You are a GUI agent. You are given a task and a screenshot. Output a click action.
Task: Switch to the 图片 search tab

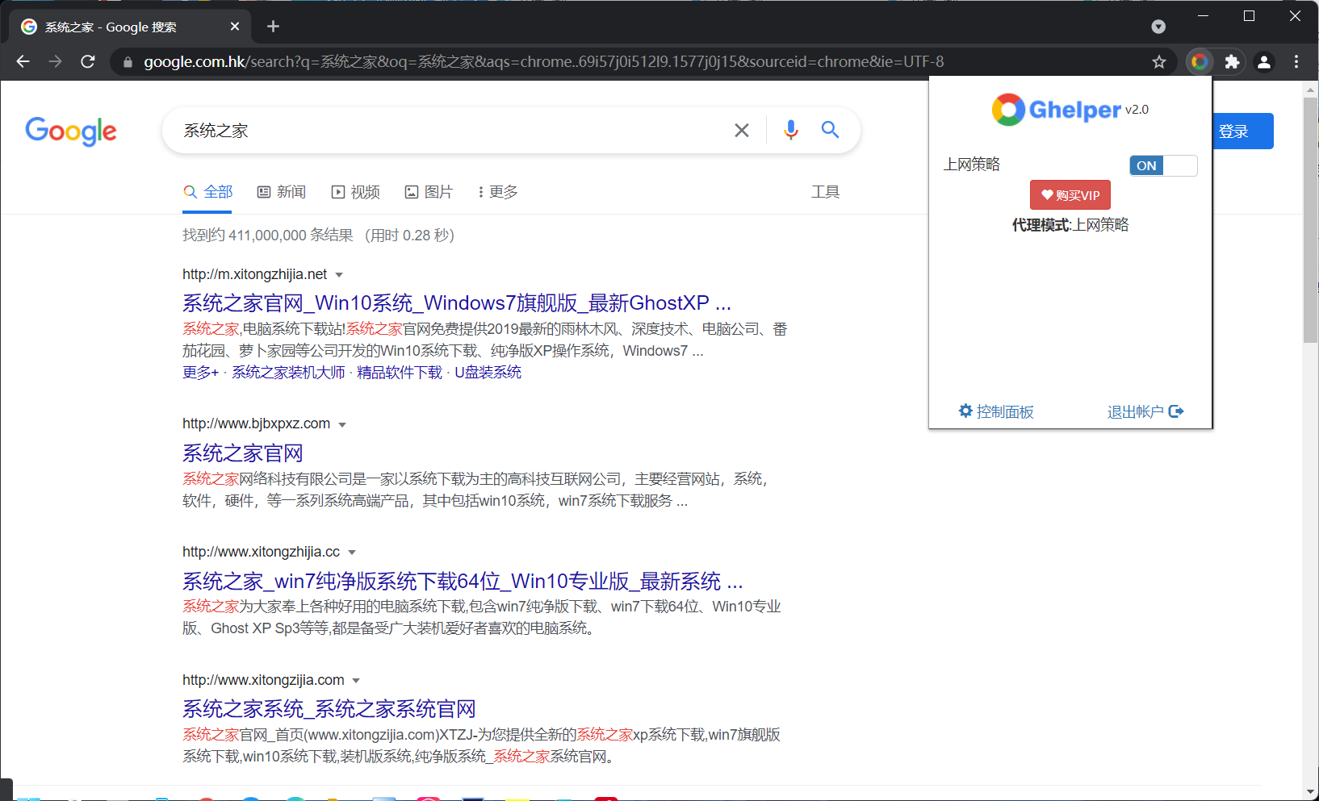coord(429,192)
